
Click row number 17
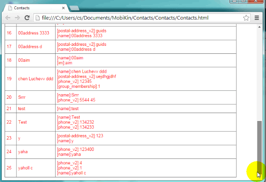(9, 47)
